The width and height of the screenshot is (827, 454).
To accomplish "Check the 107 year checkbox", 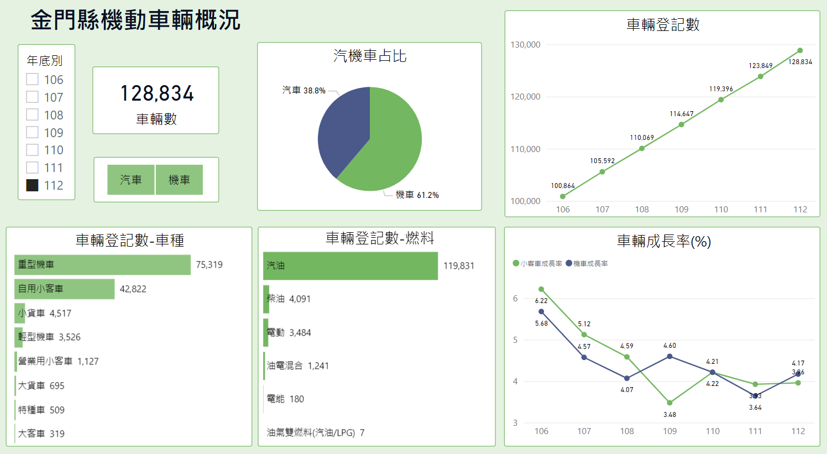I will click(x=33, y=97).
